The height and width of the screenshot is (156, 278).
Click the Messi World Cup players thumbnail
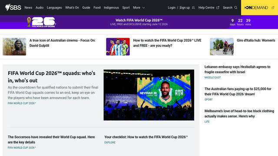118,47
